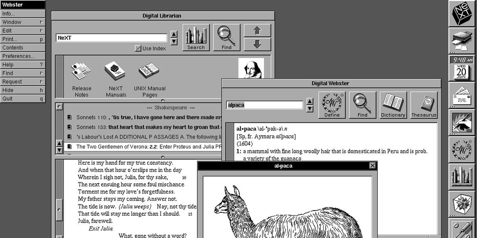Open the Request submenu
Image resolution: width=477 pixels, height=238 pixels.
(23, 82)
